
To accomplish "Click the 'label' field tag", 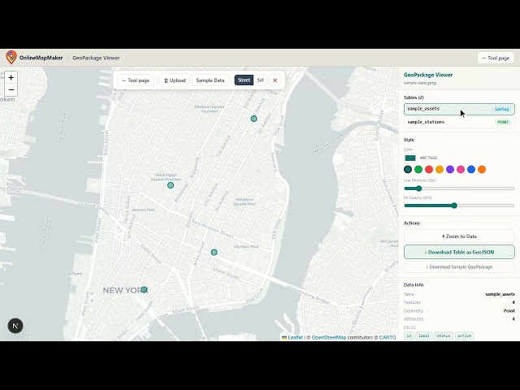I will 424,336.
